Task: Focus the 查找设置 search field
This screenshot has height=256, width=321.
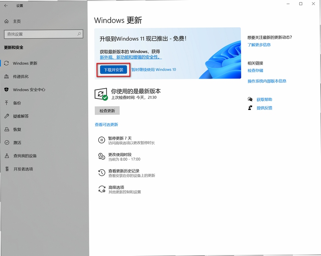Action: tap(44, 34)
